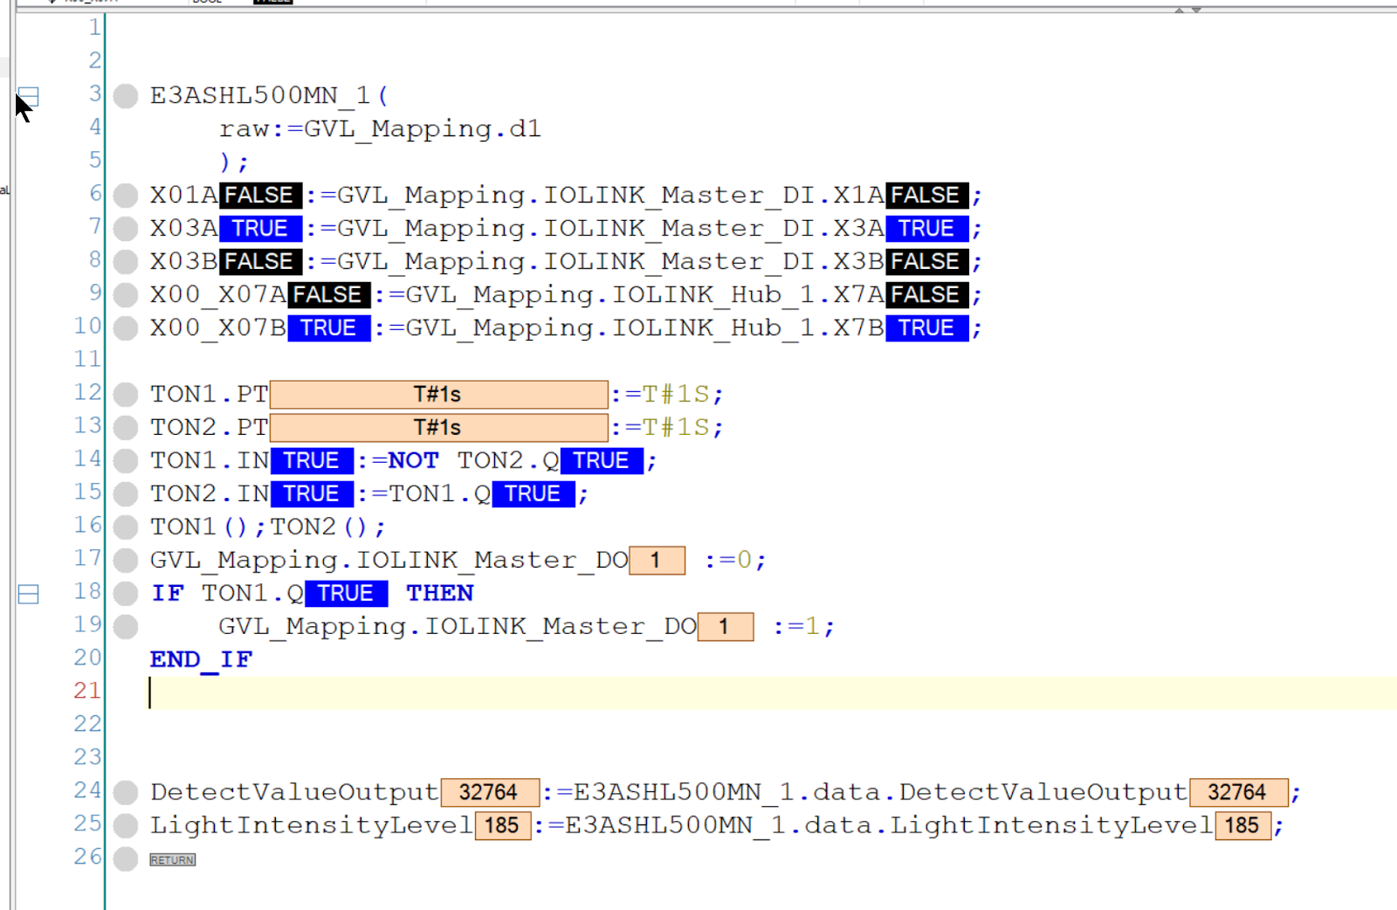Set breakpoint marker on line 18 IF TON1.Q

point(126,594)
